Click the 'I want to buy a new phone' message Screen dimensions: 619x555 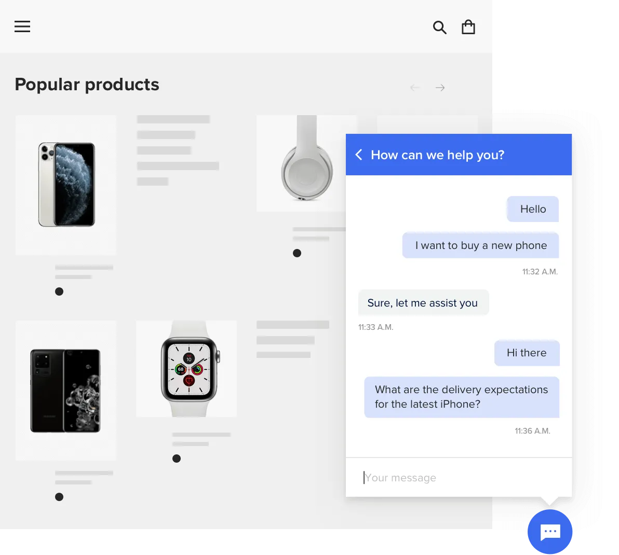pyautogui.click(x=480, y=245)
